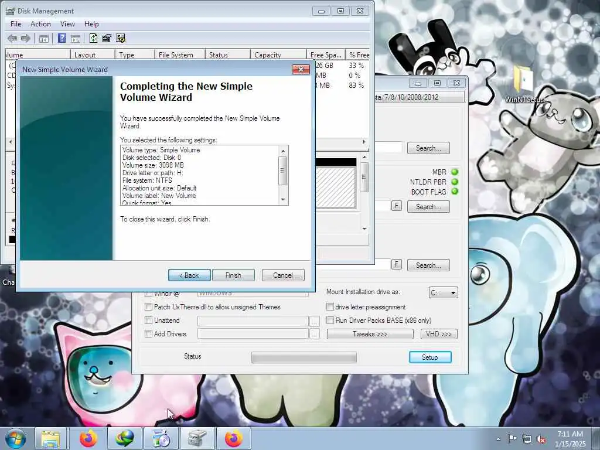Close the New Simple Volume Wizard window
Screen dimensions: 600x450
(301, 69)
